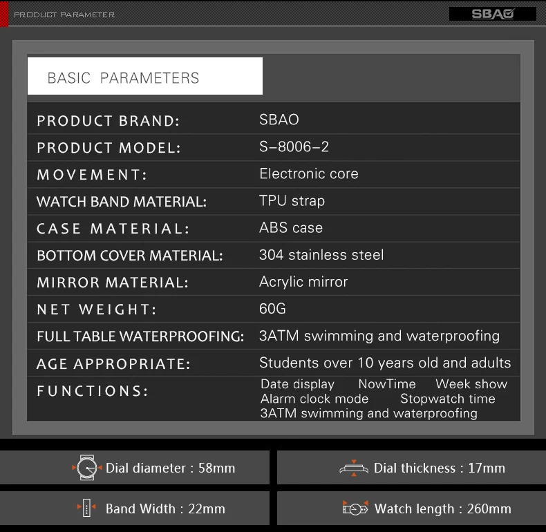Click the 'NET WEIGHT:' label

click(97, 309)
